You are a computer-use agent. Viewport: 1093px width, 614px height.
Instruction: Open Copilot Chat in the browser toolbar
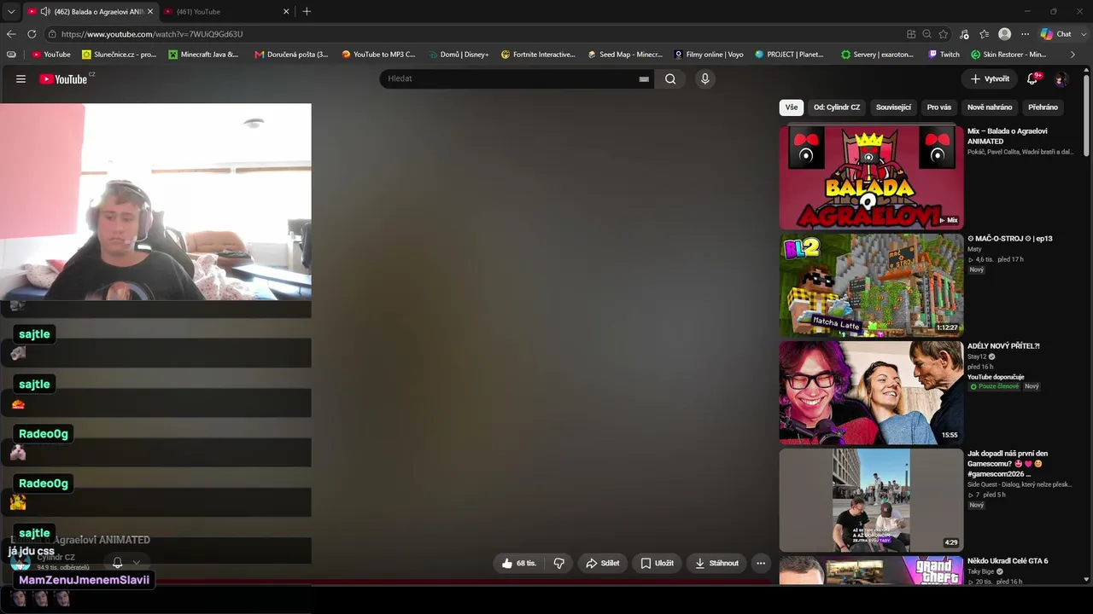point(1056,34)
